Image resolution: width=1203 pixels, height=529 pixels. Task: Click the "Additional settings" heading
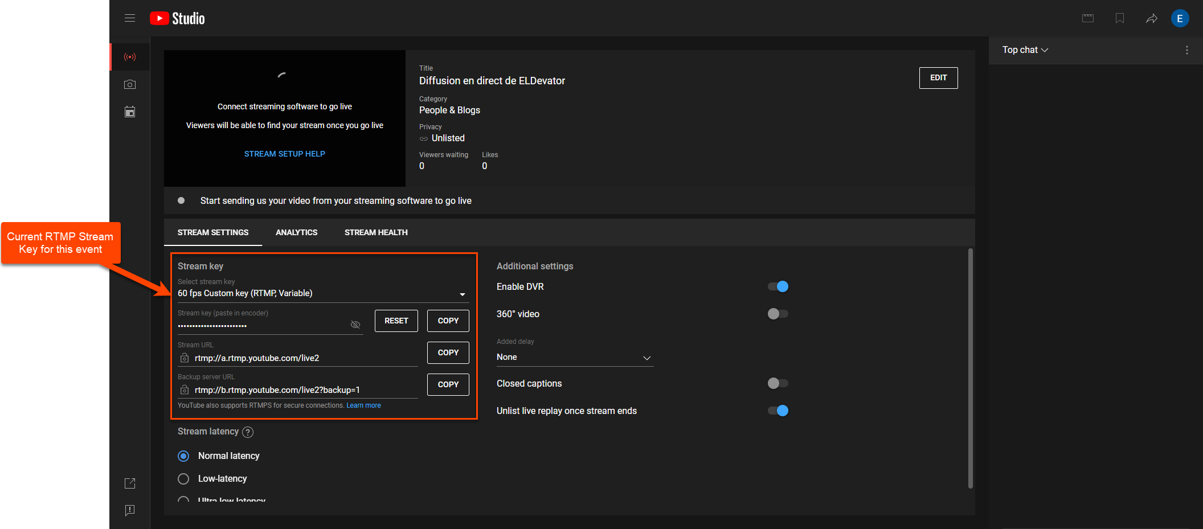tap(535, 266)
